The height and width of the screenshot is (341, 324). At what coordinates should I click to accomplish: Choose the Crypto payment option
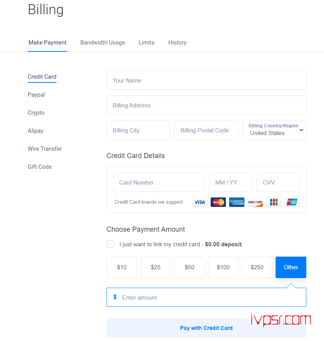[36, 113]
